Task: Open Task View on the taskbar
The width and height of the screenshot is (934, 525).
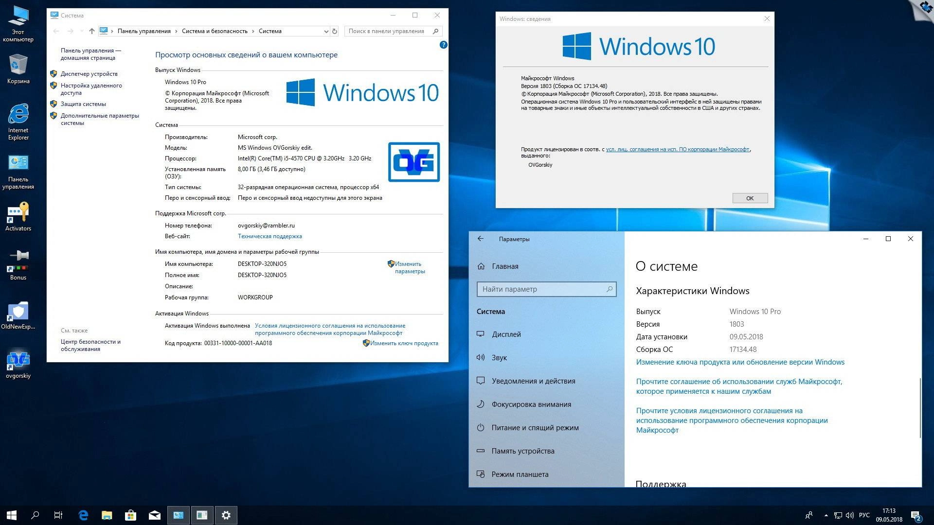Action: pyautogui.click(x=58, y=515)
